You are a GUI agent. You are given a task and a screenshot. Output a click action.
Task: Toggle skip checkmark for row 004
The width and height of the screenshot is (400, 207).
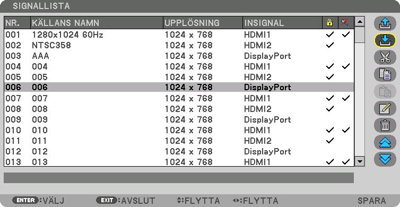[x=346, y=66]
